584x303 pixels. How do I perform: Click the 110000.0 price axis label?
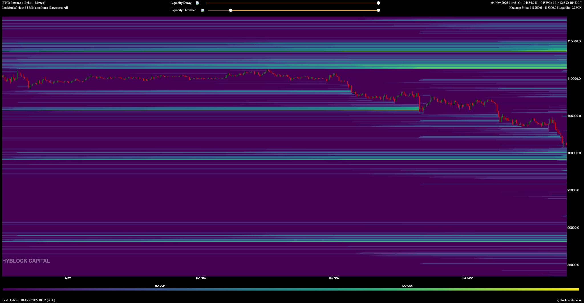point(574,79)
